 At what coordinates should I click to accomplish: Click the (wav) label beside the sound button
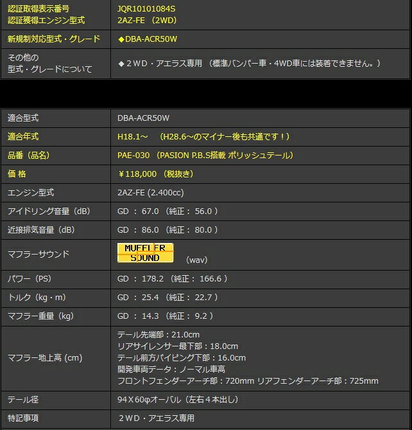point(196,260)
